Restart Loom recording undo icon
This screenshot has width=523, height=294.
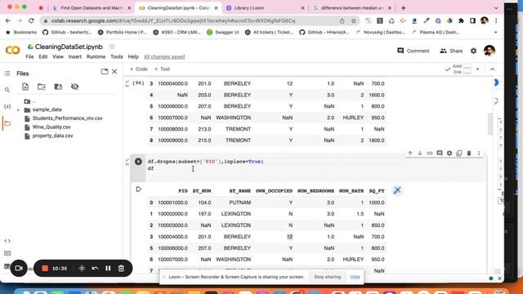(95, 269)
